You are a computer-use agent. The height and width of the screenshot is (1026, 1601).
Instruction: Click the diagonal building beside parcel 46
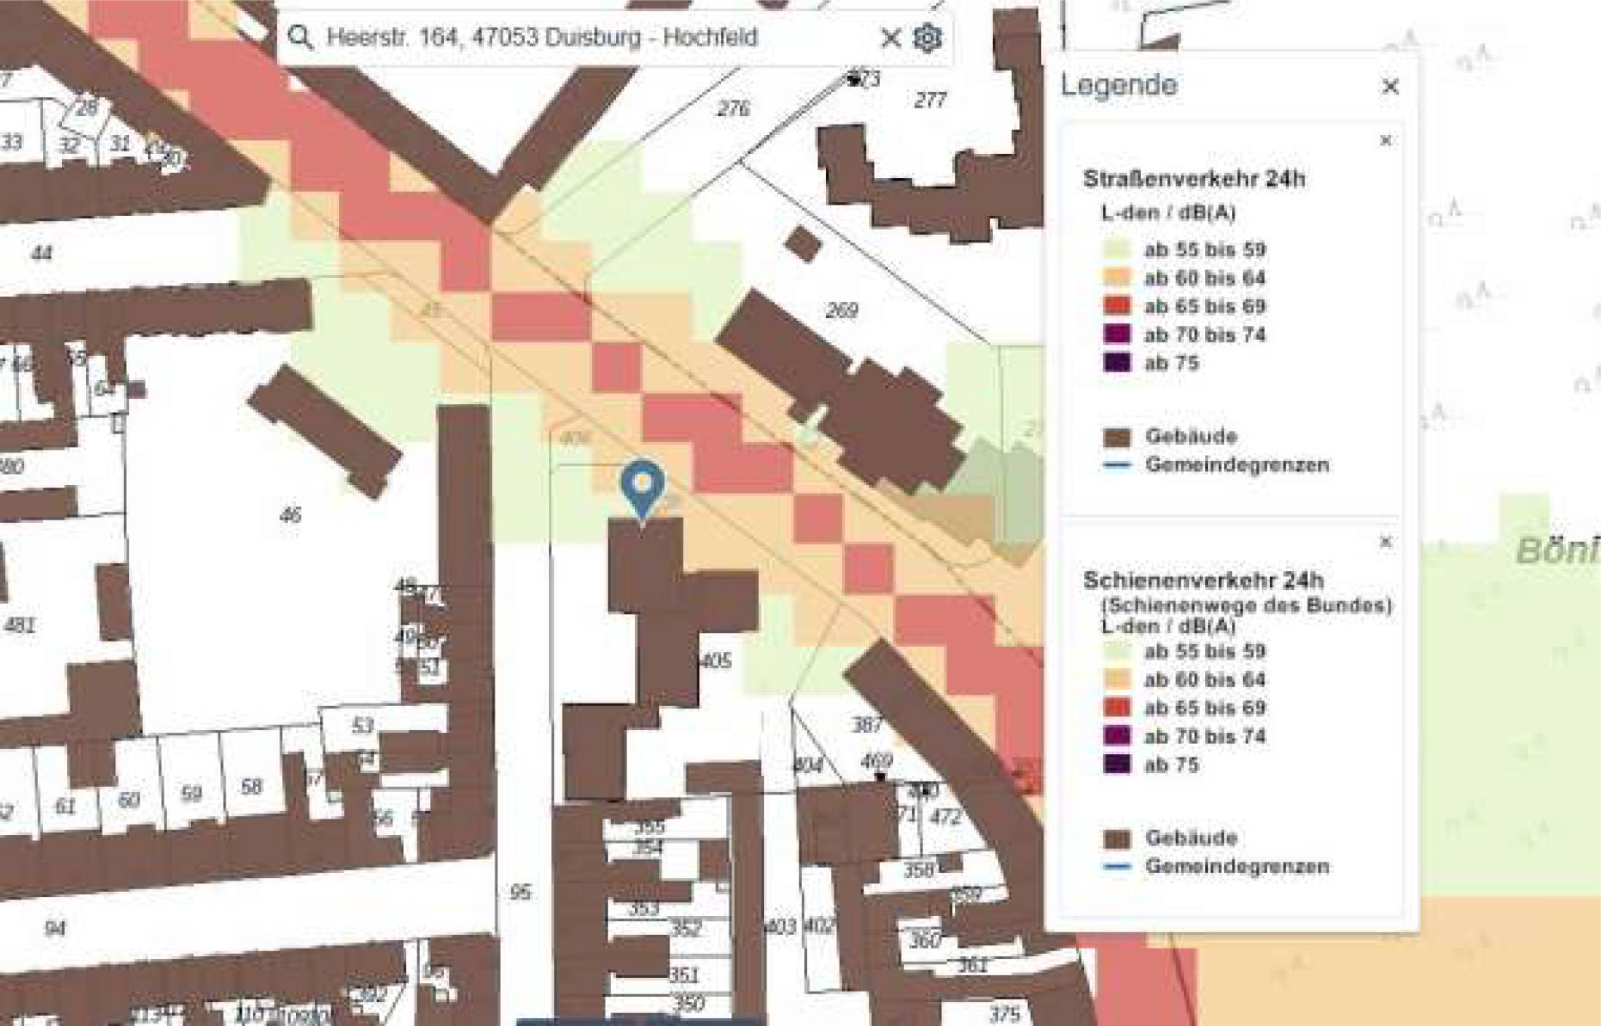[325, 431]
